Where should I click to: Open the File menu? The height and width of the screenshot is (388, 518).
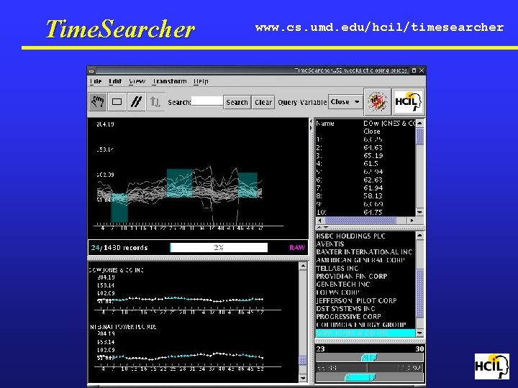click(96, 81)
